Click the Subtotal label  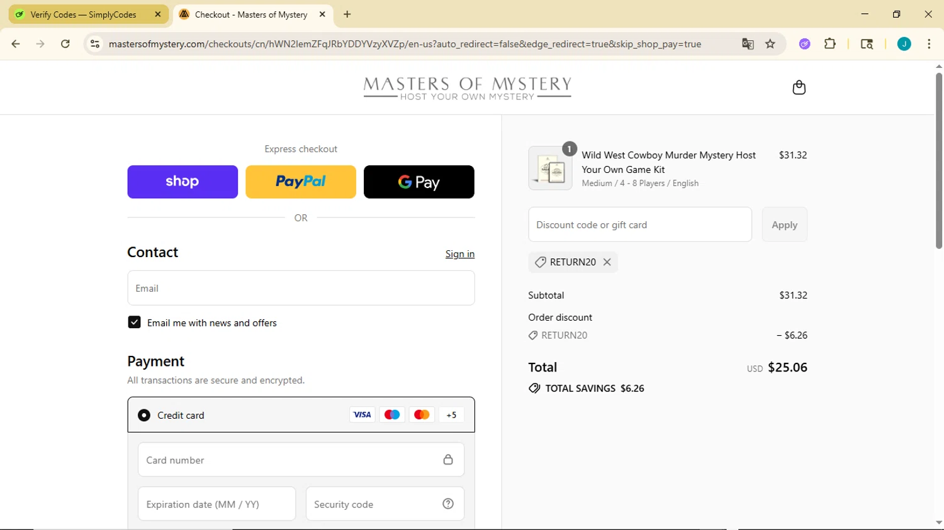(x=546, y=295)
